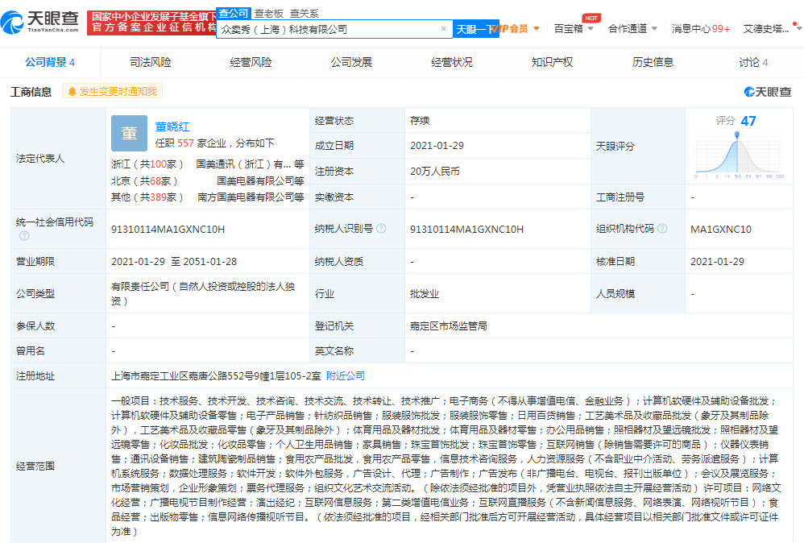This screenshot has height=543, width=804.
Task: Click the 营业期限 value 2021-01-29 至 2051-01-28
Action: (174, 262)
